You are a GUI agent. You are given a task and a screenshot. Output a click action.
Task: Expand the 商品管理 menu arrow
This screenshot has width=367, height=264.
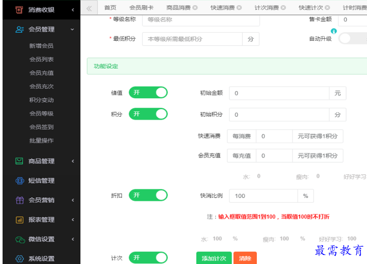[x=72, y=161]
